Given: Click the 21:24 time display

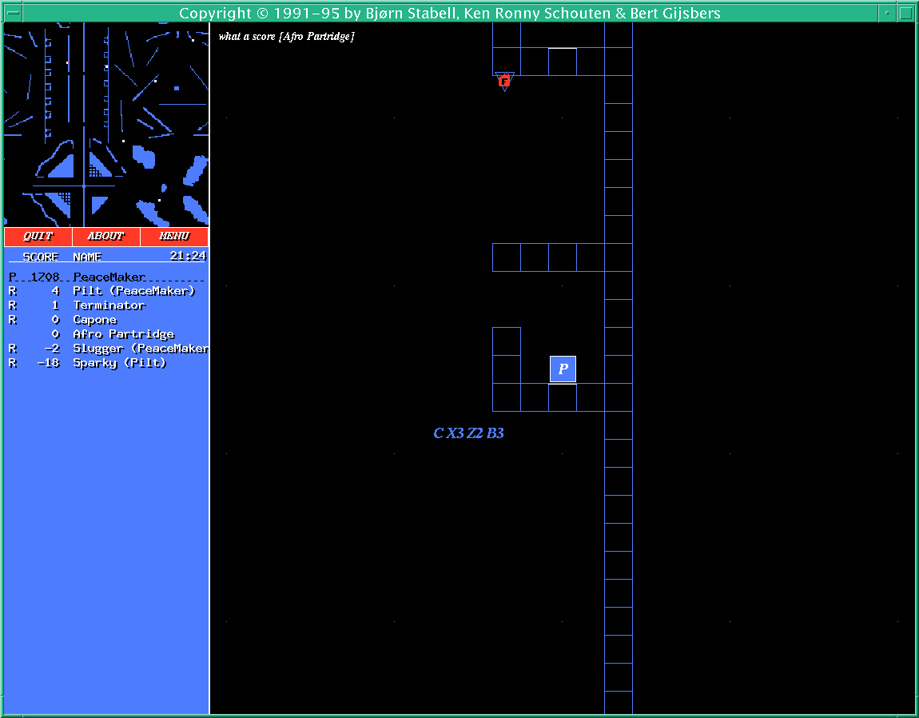Looking at the screenshot, I should [188, 256].
